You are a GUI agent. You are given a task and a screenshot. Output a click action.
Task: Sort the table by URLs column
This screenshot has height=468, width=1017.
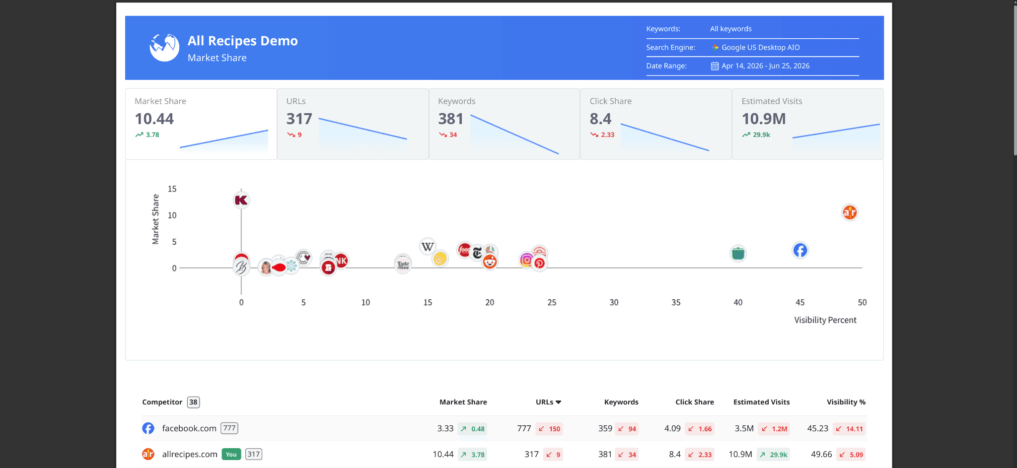tap(548, 402)
